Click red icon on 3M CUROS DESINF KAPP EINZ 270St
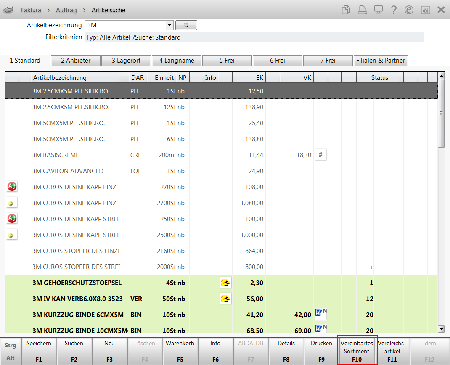Screen dimensions: 450x365 12,187
